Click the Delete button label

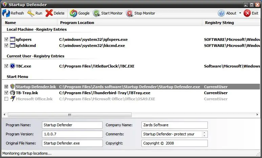pos(59,13)
